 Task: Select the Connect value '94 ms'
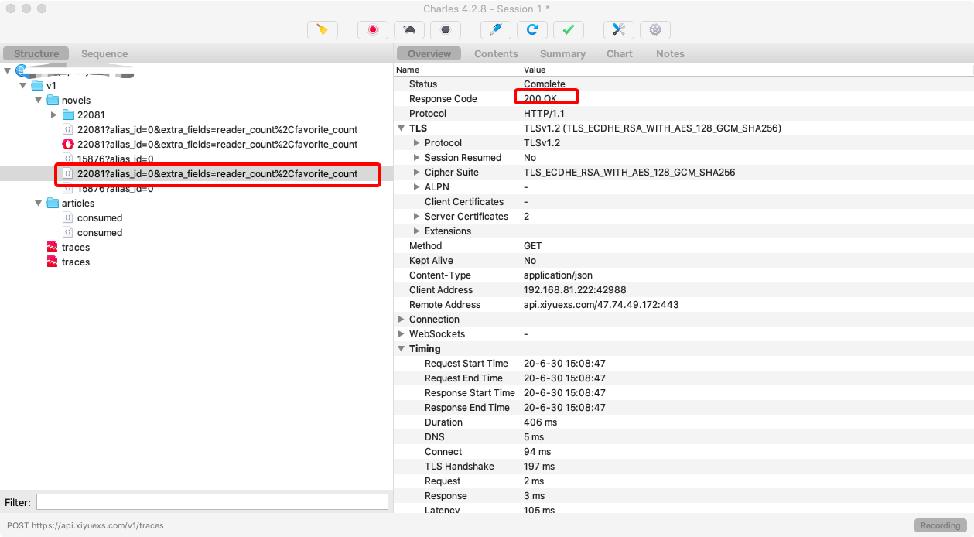(538, 452)
